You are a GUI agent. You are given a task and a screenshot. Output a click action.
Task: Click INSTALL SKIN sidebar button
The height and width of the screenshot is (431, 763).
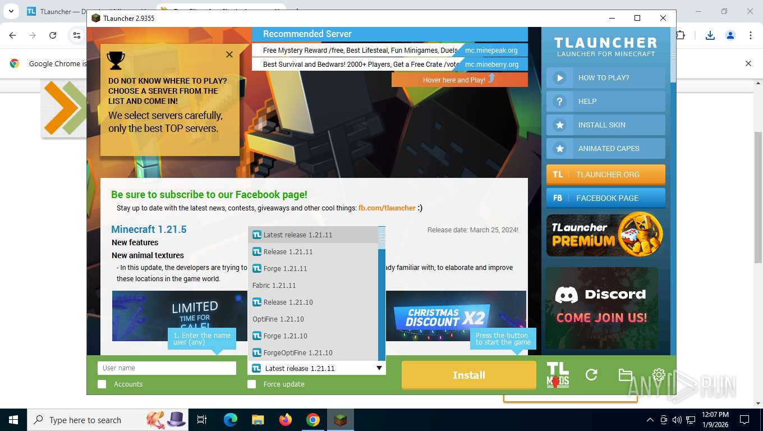pyautogui.click(x=606, y=125)
